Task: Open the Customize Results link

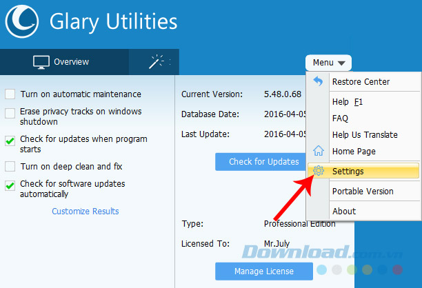Action: [86, 211]
